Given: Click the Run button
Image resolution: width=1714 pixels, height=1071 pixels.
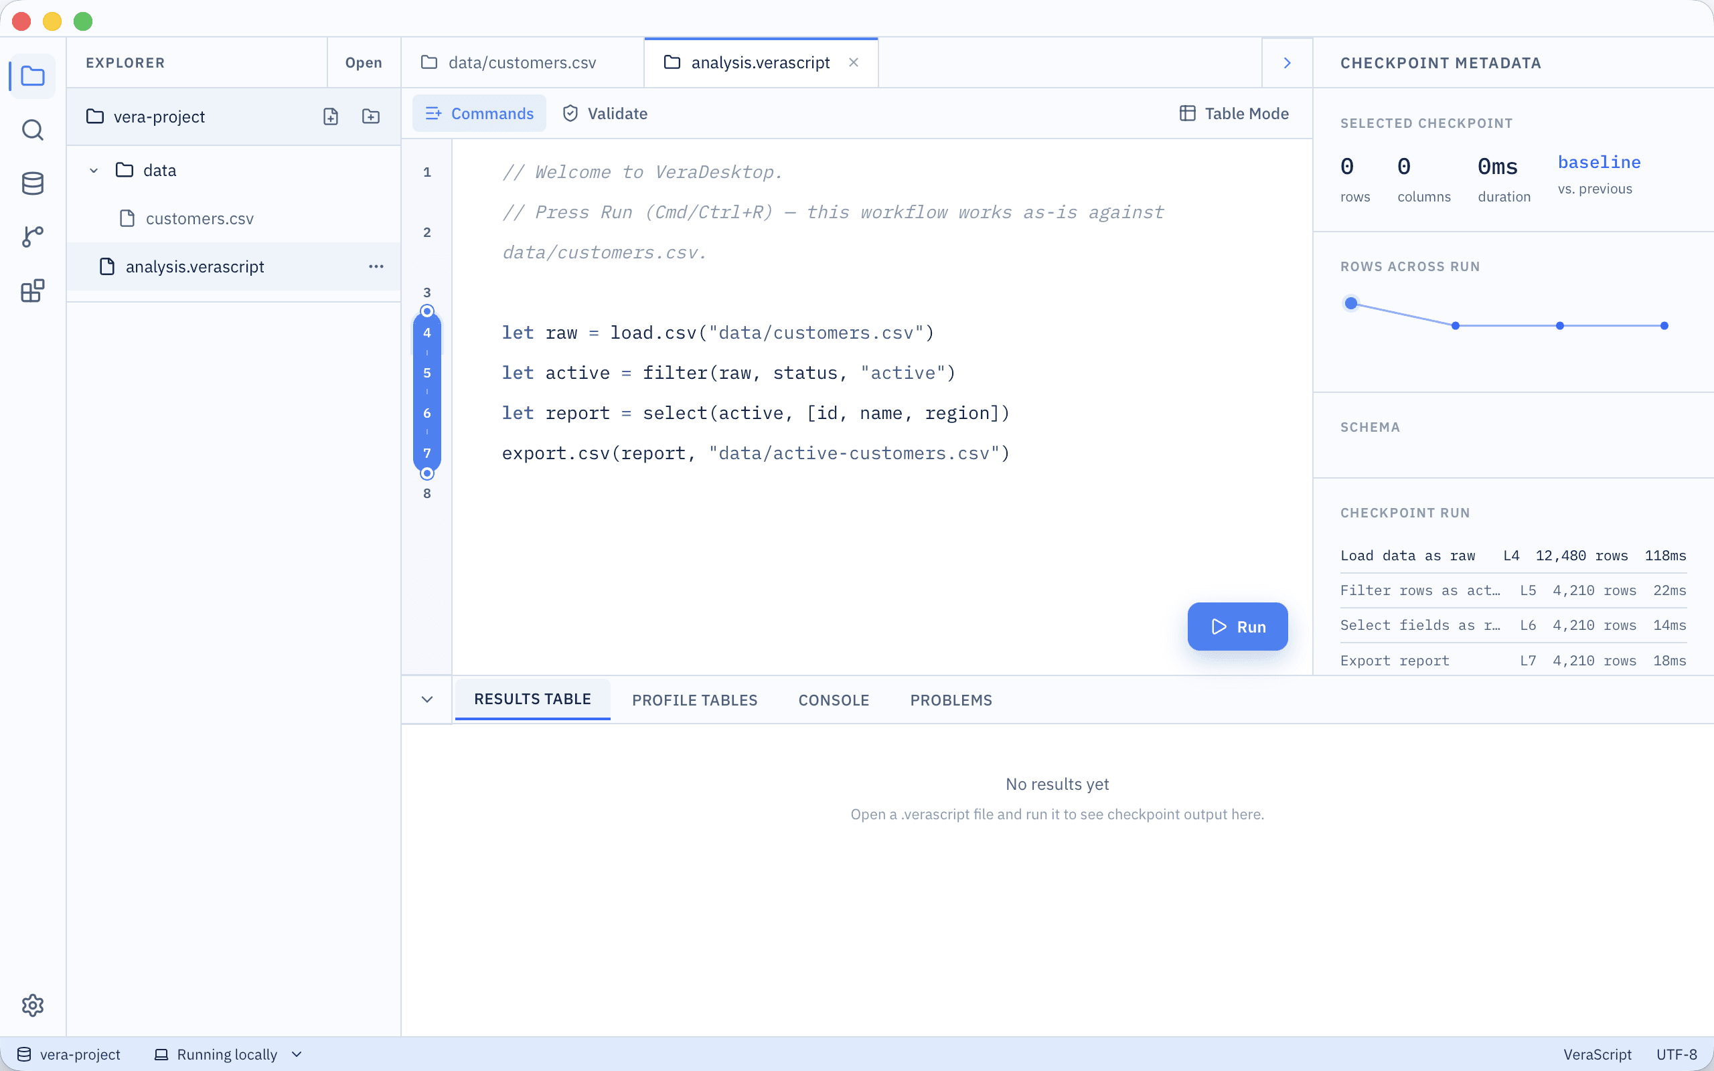Looking at the screenshot, I should click(1237, 626).
